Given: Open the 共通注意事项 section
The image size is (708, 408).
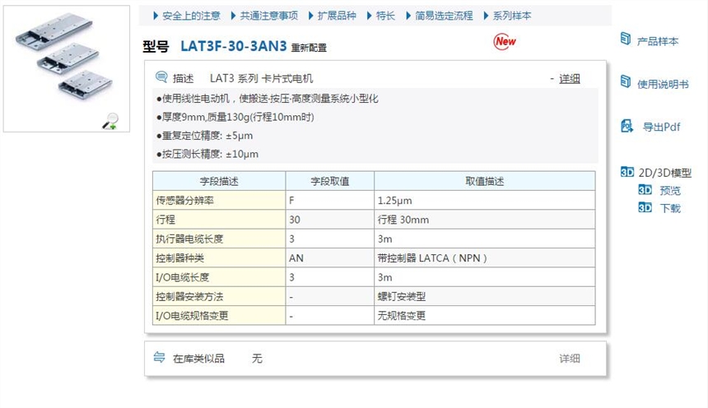Looking at the screenshot, I should [x=268, y=16].
